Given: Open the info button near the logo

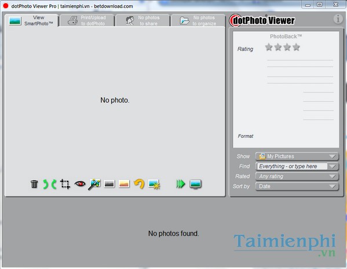Looking at the screenshot, I should click(x=338, y=19).
